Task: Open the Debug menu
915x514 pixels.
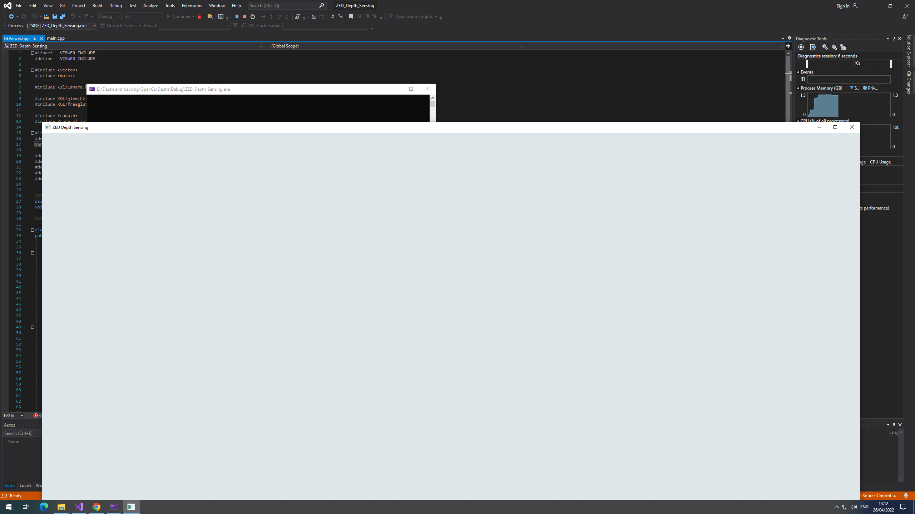Action: [115, 6]
